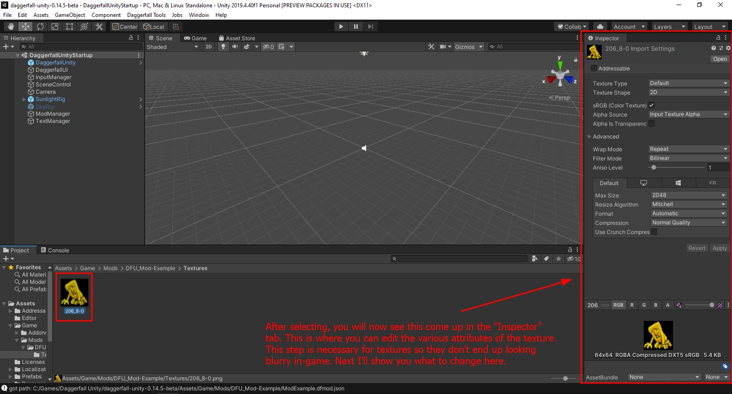The width and height of the screenshot is (732, 394).
Task: Open scene Component Editor tools icon
Action: [431, 47]
